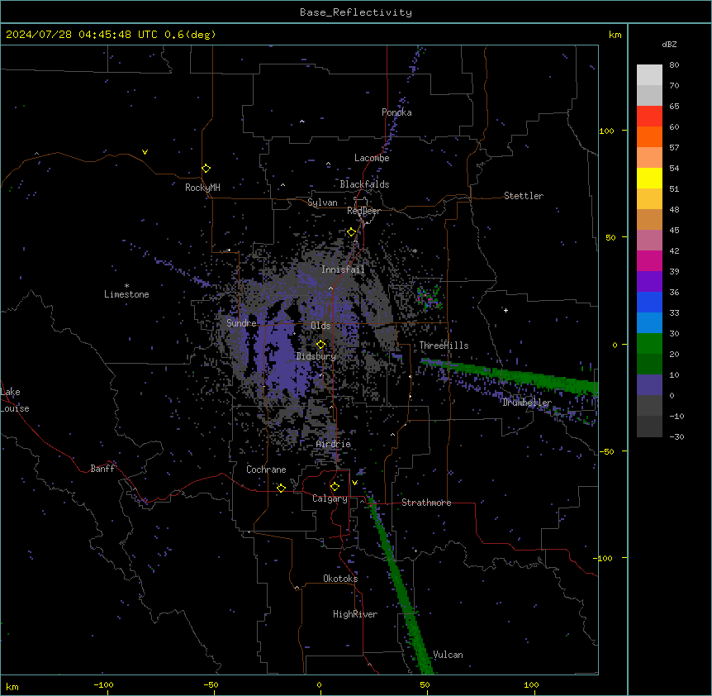The image size is (712, 696).
Task: Click the magenta 39-42 dBZ legend swatch
Action: click(649, 260)
